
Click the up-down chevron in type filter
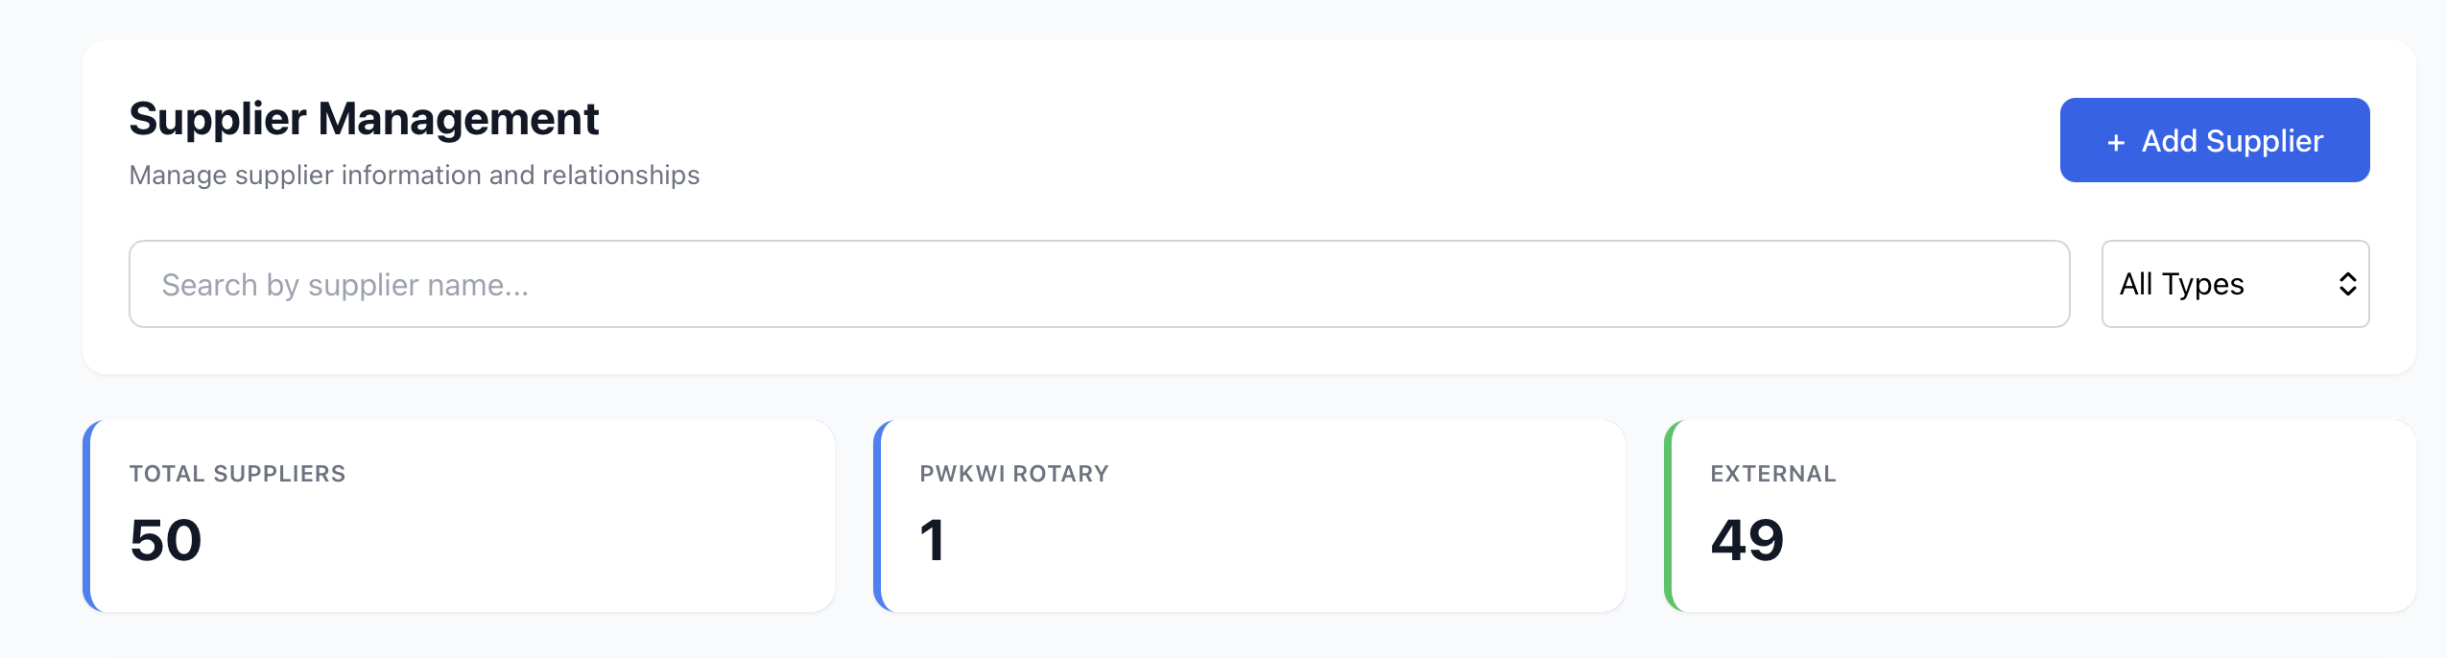point(2347,284)
